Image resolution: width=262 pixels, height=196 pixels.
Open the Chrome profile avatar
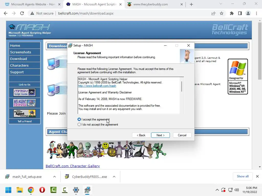point(248,13)
